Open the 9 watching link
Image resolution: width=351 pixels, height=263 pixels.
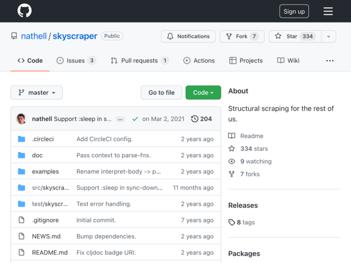256,162
